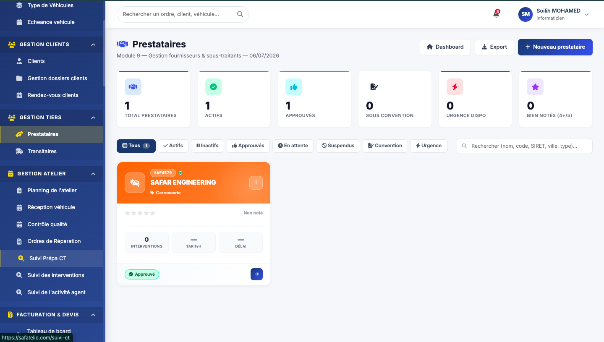Collapse the GESTION ATELIER section
This screenshot has height=342, width=604.
pos(93,174)
